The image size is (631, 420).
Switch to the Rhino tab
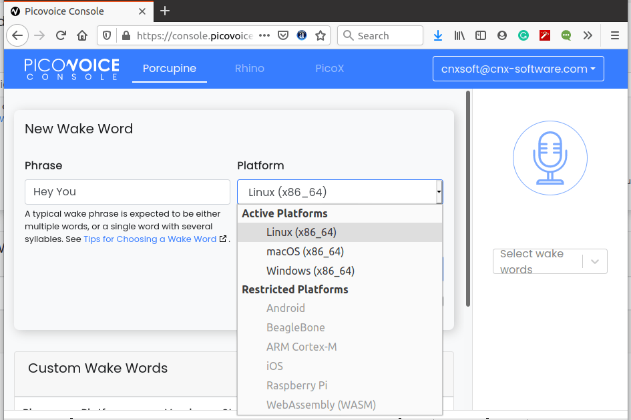pos(250,69)
